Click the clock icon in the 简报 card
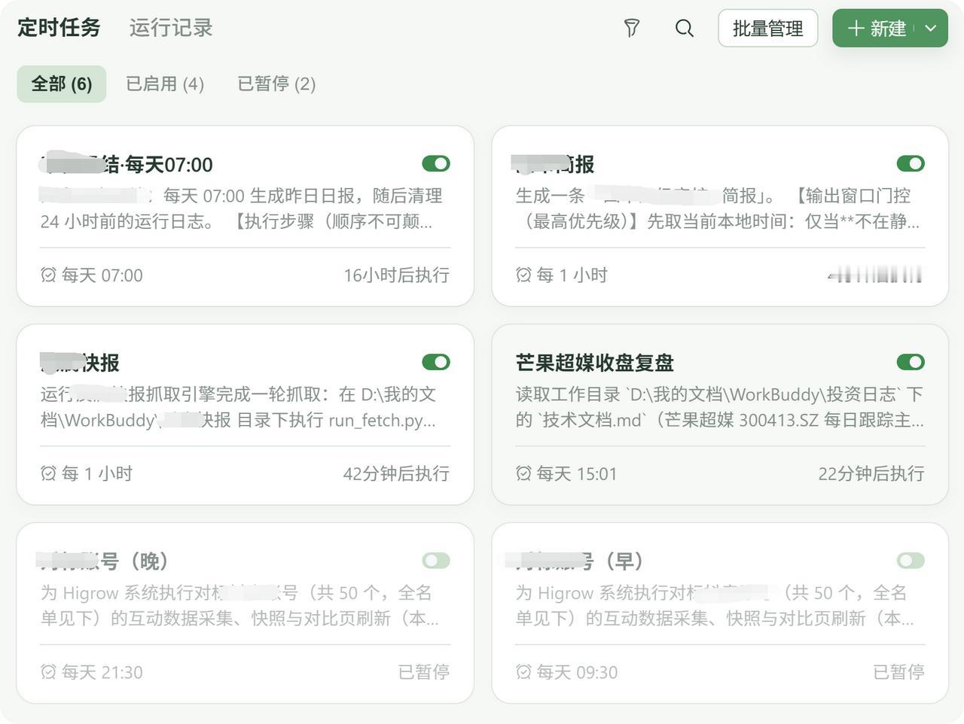 [523, 275]
